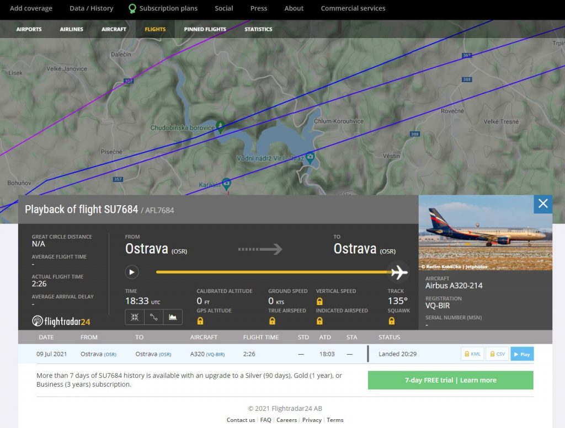Click road 388 shield near Věstín
Image resolution: width=565 pixels, height=428 pixels.
tap(415, 134)
